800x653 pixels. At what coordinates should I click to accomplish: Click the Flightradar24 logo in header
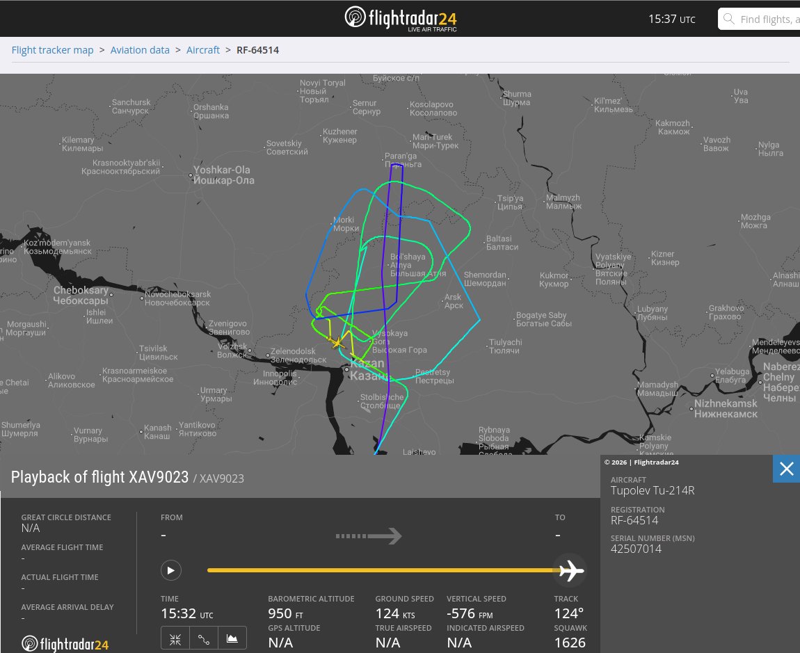401,18
